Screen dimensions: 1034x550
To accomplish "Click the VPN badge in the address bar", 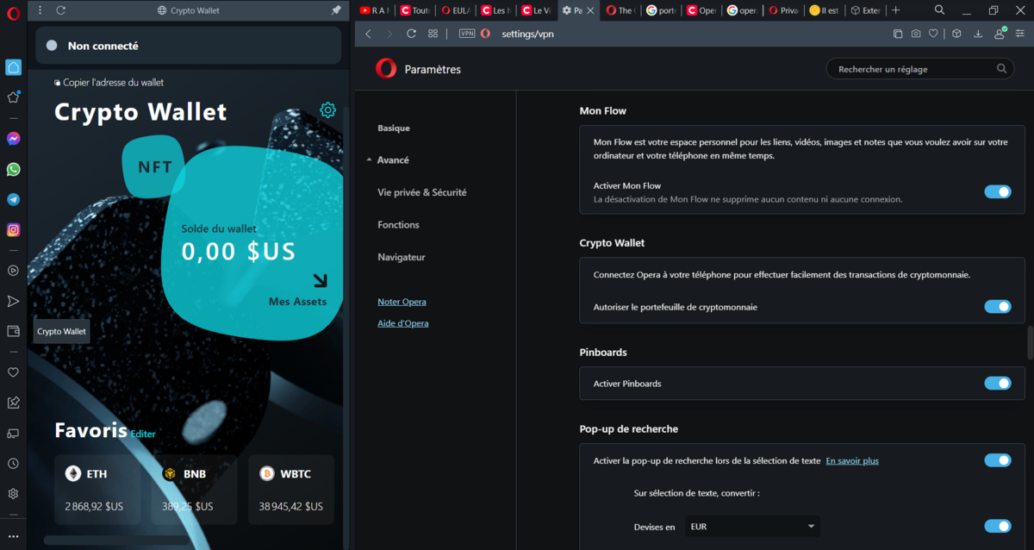I will click(x=467, y=34).
